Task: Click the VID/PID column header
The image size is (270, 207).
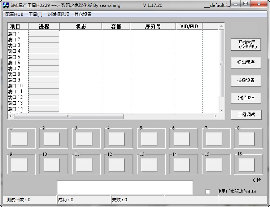Action: click(x=189, y=26)
